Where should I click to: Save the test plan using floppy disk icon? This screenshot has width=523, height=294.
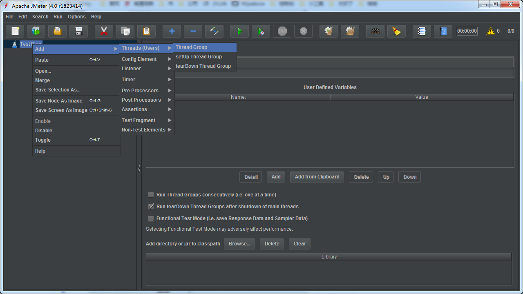coord(79,31)
